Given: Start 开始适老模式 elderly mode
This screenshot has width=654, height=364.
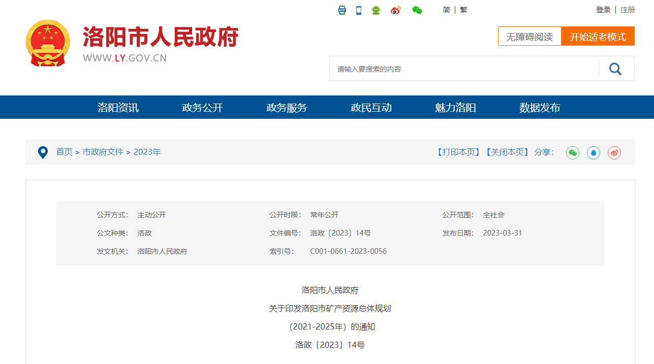Looking at the screenshot, I should coord(598,36).
